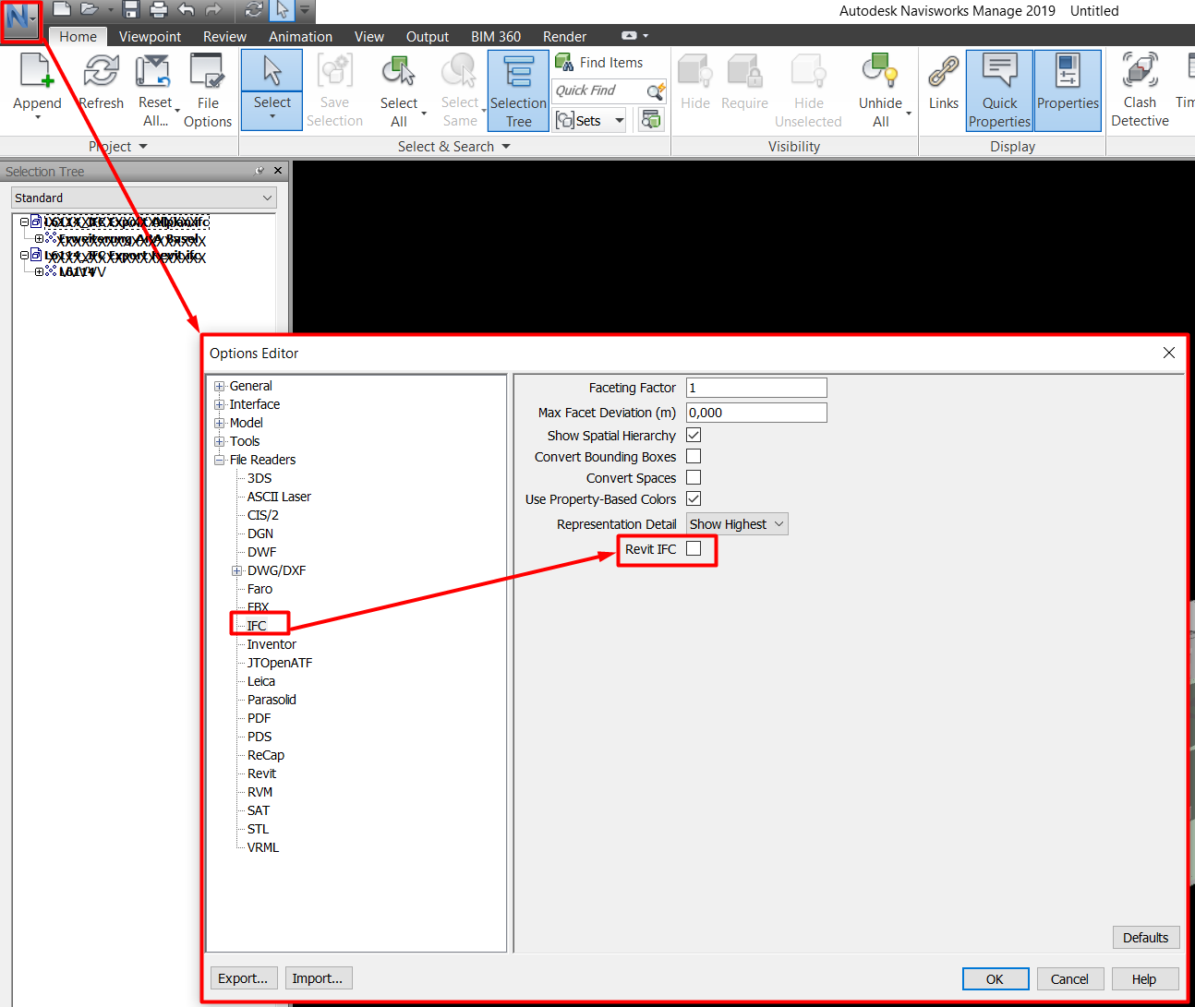Open the Selection Tree panel

[x=517, y=89]
